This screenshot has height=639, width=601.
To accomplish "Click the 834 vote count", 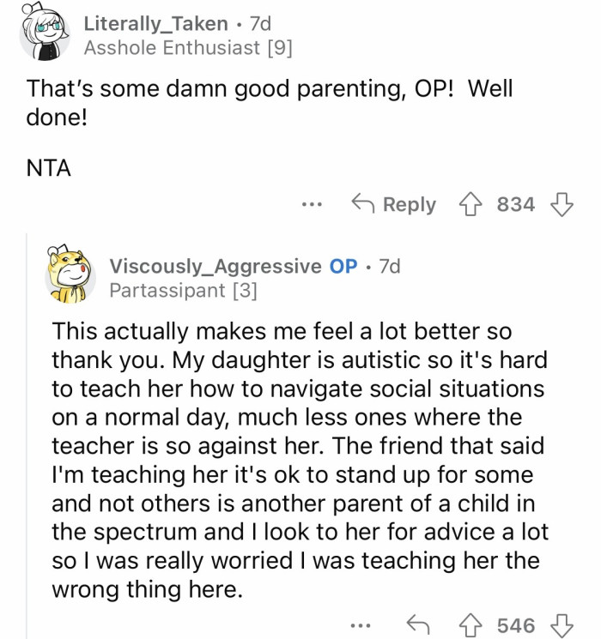I will [x=516, y=204].
